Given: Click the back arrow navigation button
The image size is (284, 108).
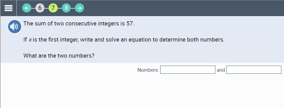Looking at the screenshot, I should 26,8.
